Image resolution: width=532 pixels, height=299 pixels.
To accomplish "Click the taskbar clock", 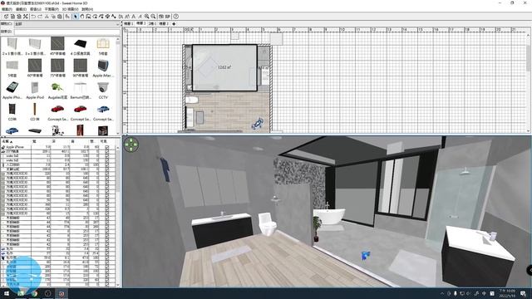I will (507, 293).
